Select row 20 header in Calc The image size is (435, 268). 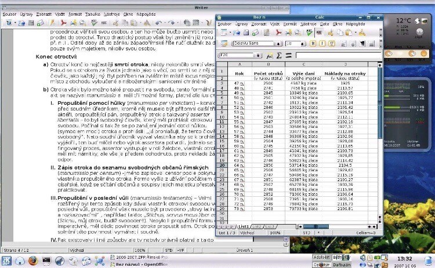[222, 165]
